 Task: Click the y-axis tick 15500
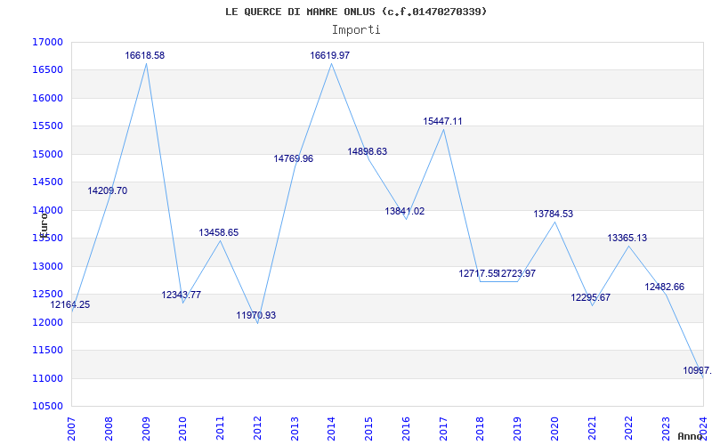click(47, 126)
